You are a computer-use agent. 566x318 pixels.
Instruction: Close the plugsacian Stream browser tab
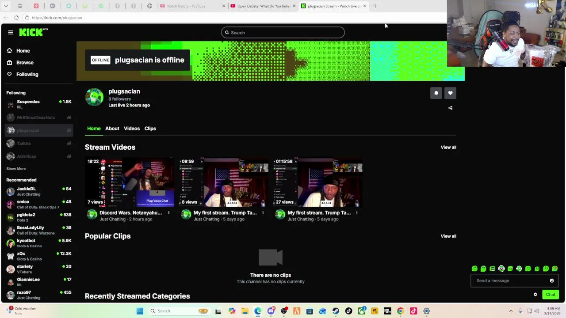click(364, 6)
